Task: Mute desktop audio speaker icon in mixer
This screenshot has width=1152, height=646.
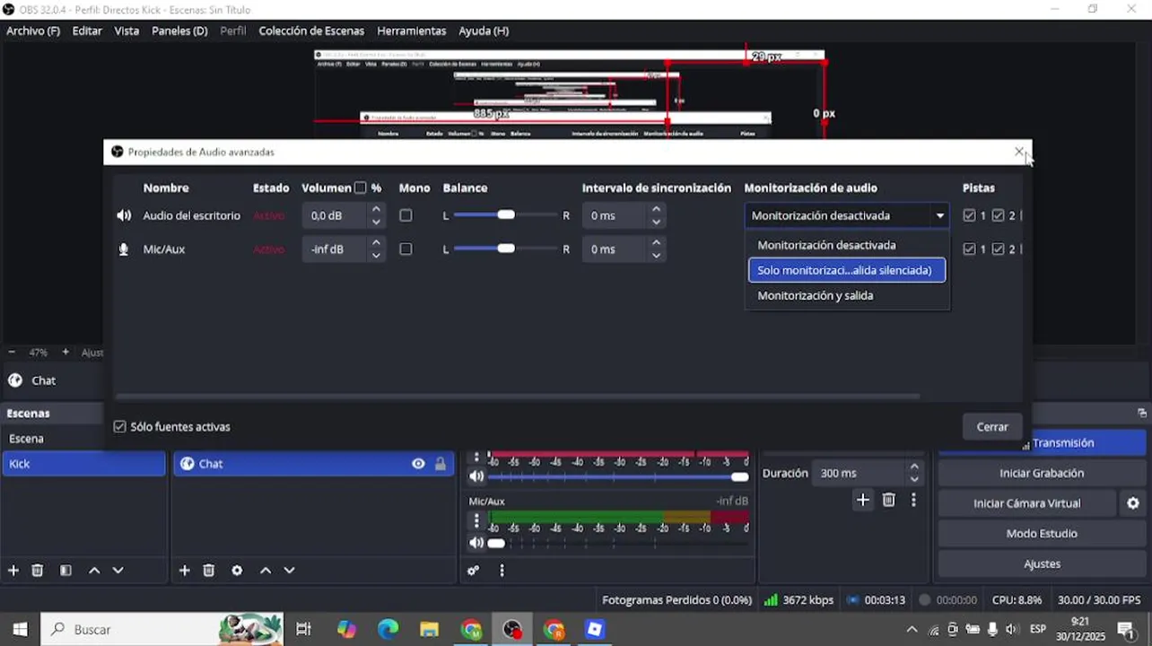Action: tap(476, 476)
